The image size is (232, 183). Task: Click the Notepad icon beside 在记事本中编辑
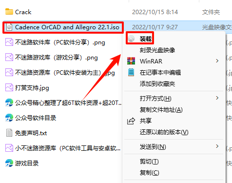click(x=131, y=72)
